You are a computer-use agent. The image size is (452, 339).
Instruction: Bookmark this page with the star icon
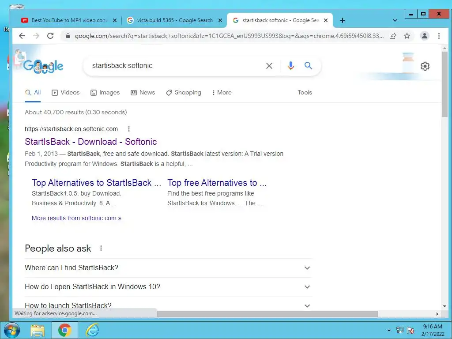[x=407, y=36]
